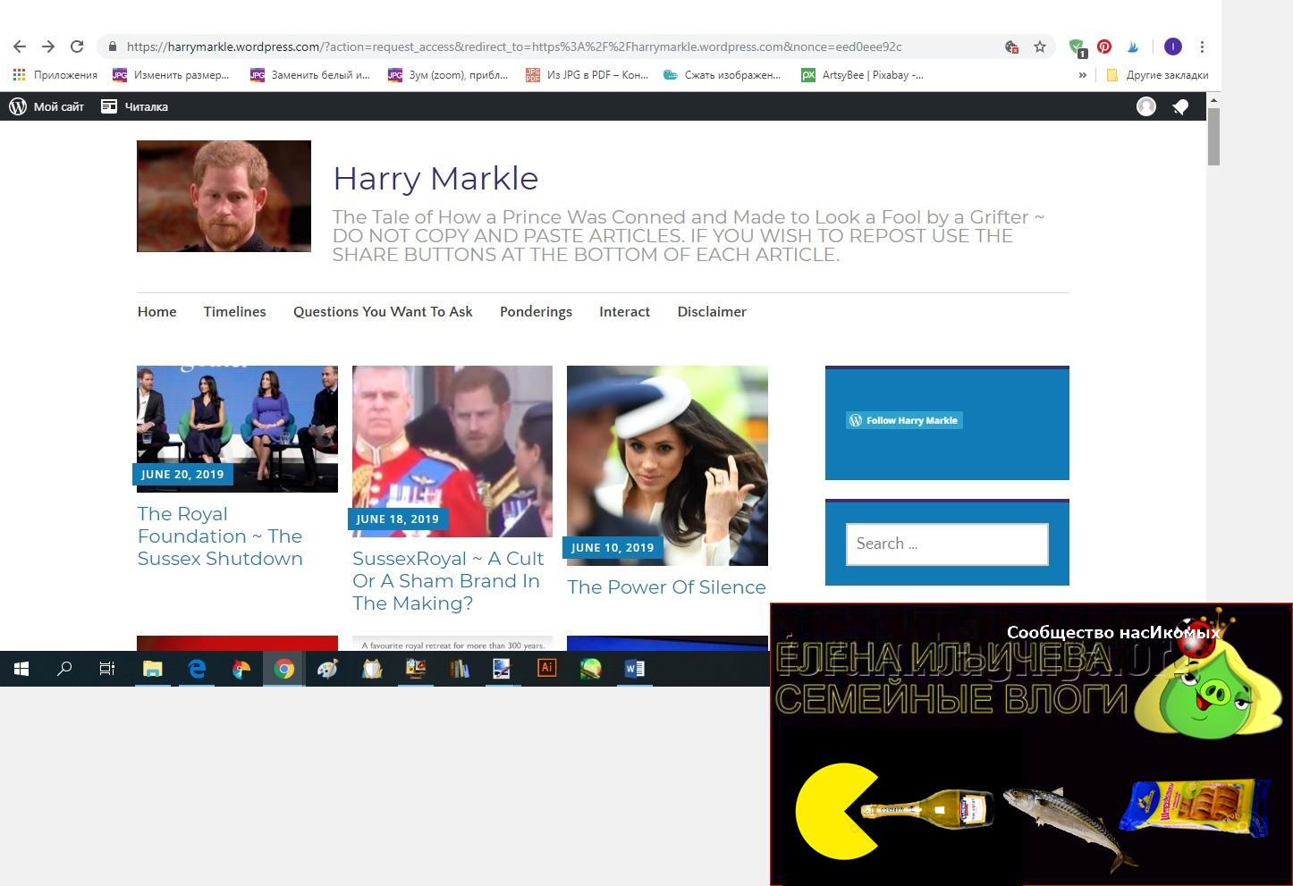Open the WordPress account avatar icon

tap(1145, 106)
